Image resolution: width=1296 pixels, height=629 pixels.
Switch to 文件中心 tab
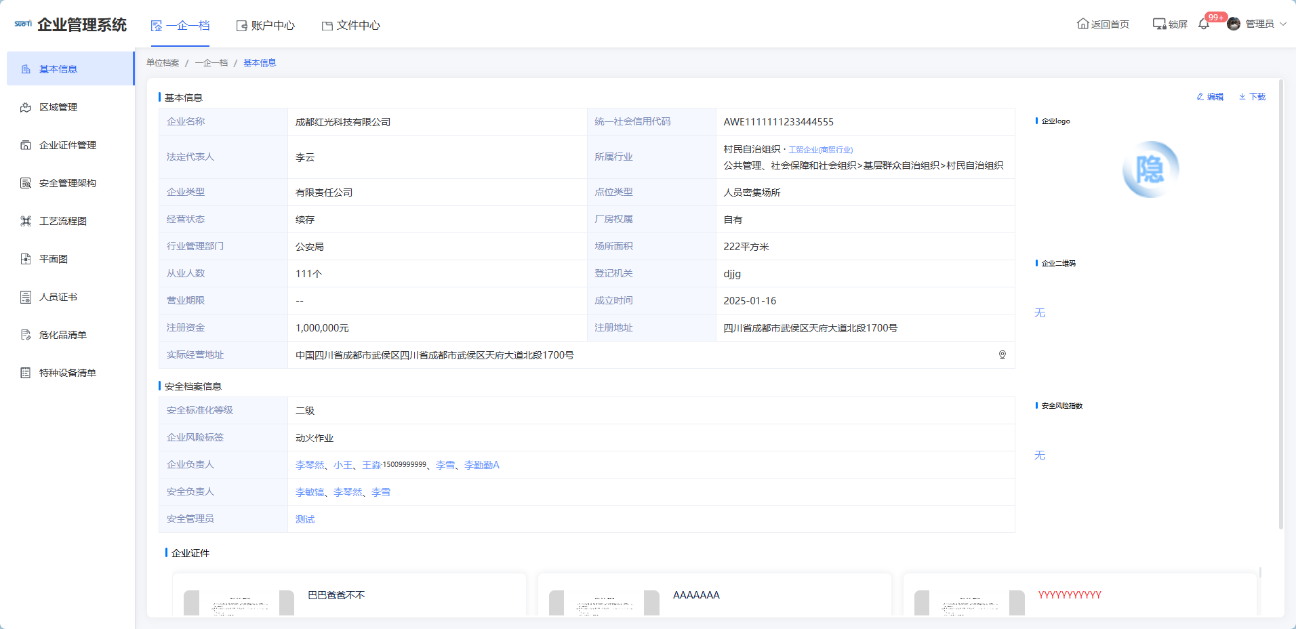(351, 26)
